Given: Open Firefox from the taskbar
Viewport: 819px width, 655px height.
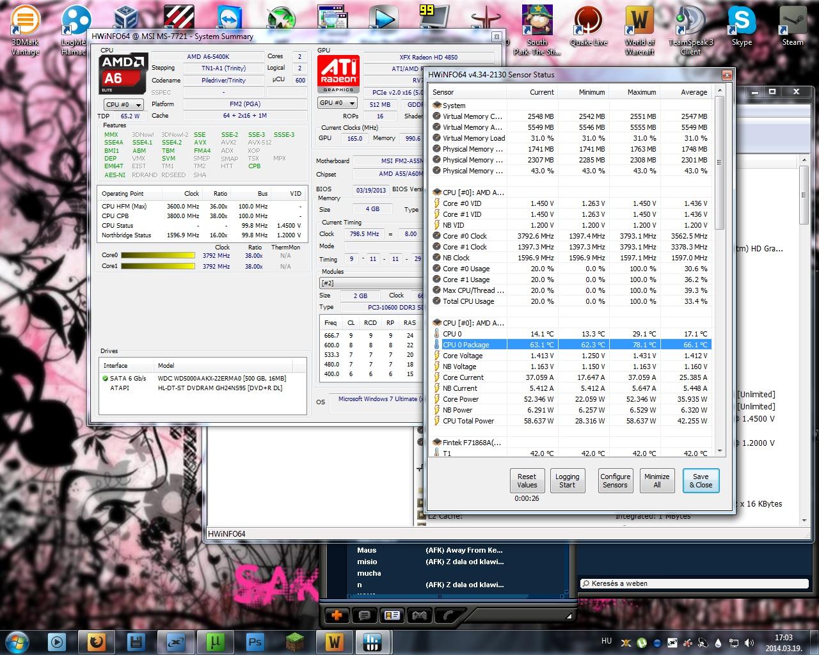Looking at the screenshot, I should 97,642.
